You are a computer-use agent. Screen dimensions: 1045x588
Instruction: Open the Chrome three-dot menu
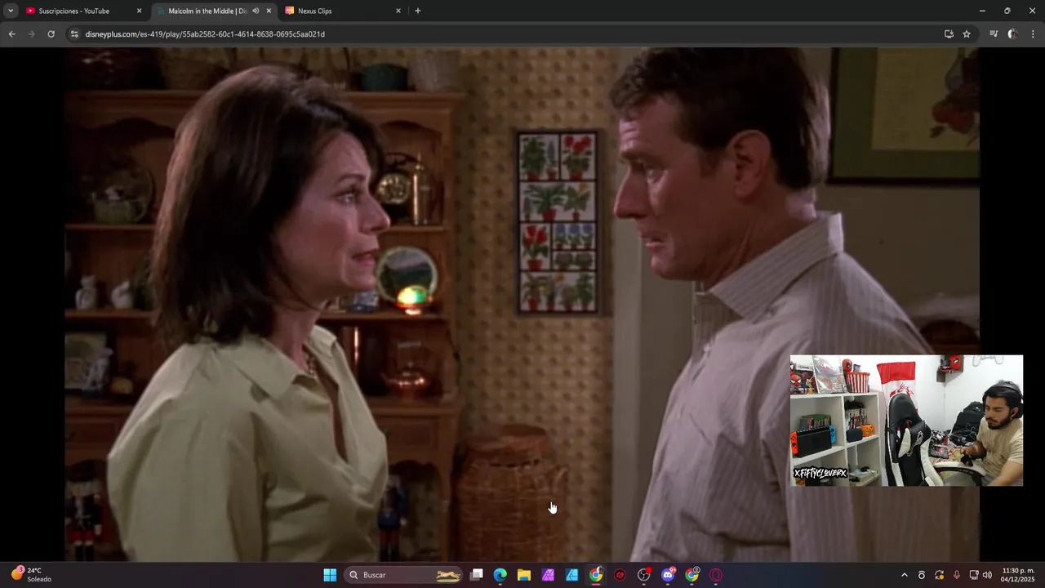[1033, 33]
